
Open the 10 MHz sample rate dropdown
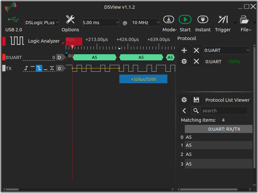tap(145, 22)
